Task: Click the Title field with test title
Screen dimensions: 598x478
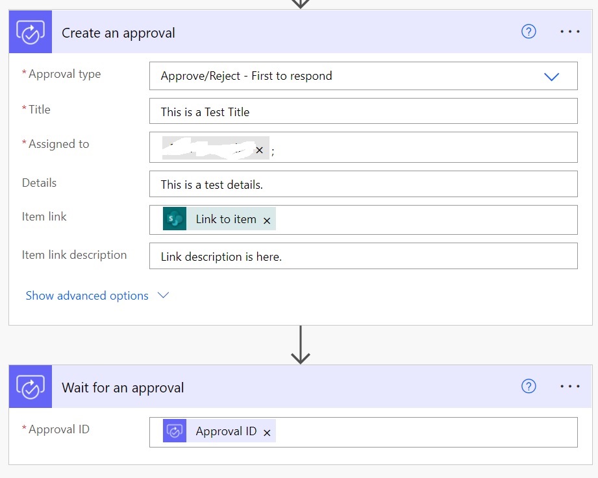Action: (x=363, y=112)
